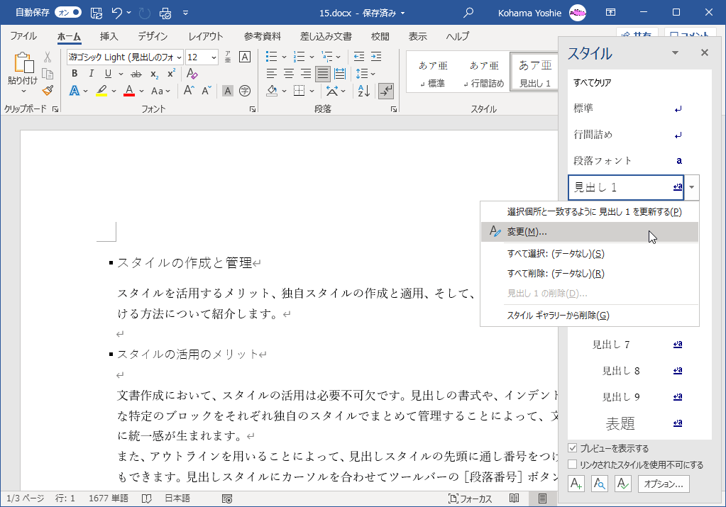This screenshot has width=726, height=507.
Task: Open the Style Inspector icon
Action: (600, 484)
